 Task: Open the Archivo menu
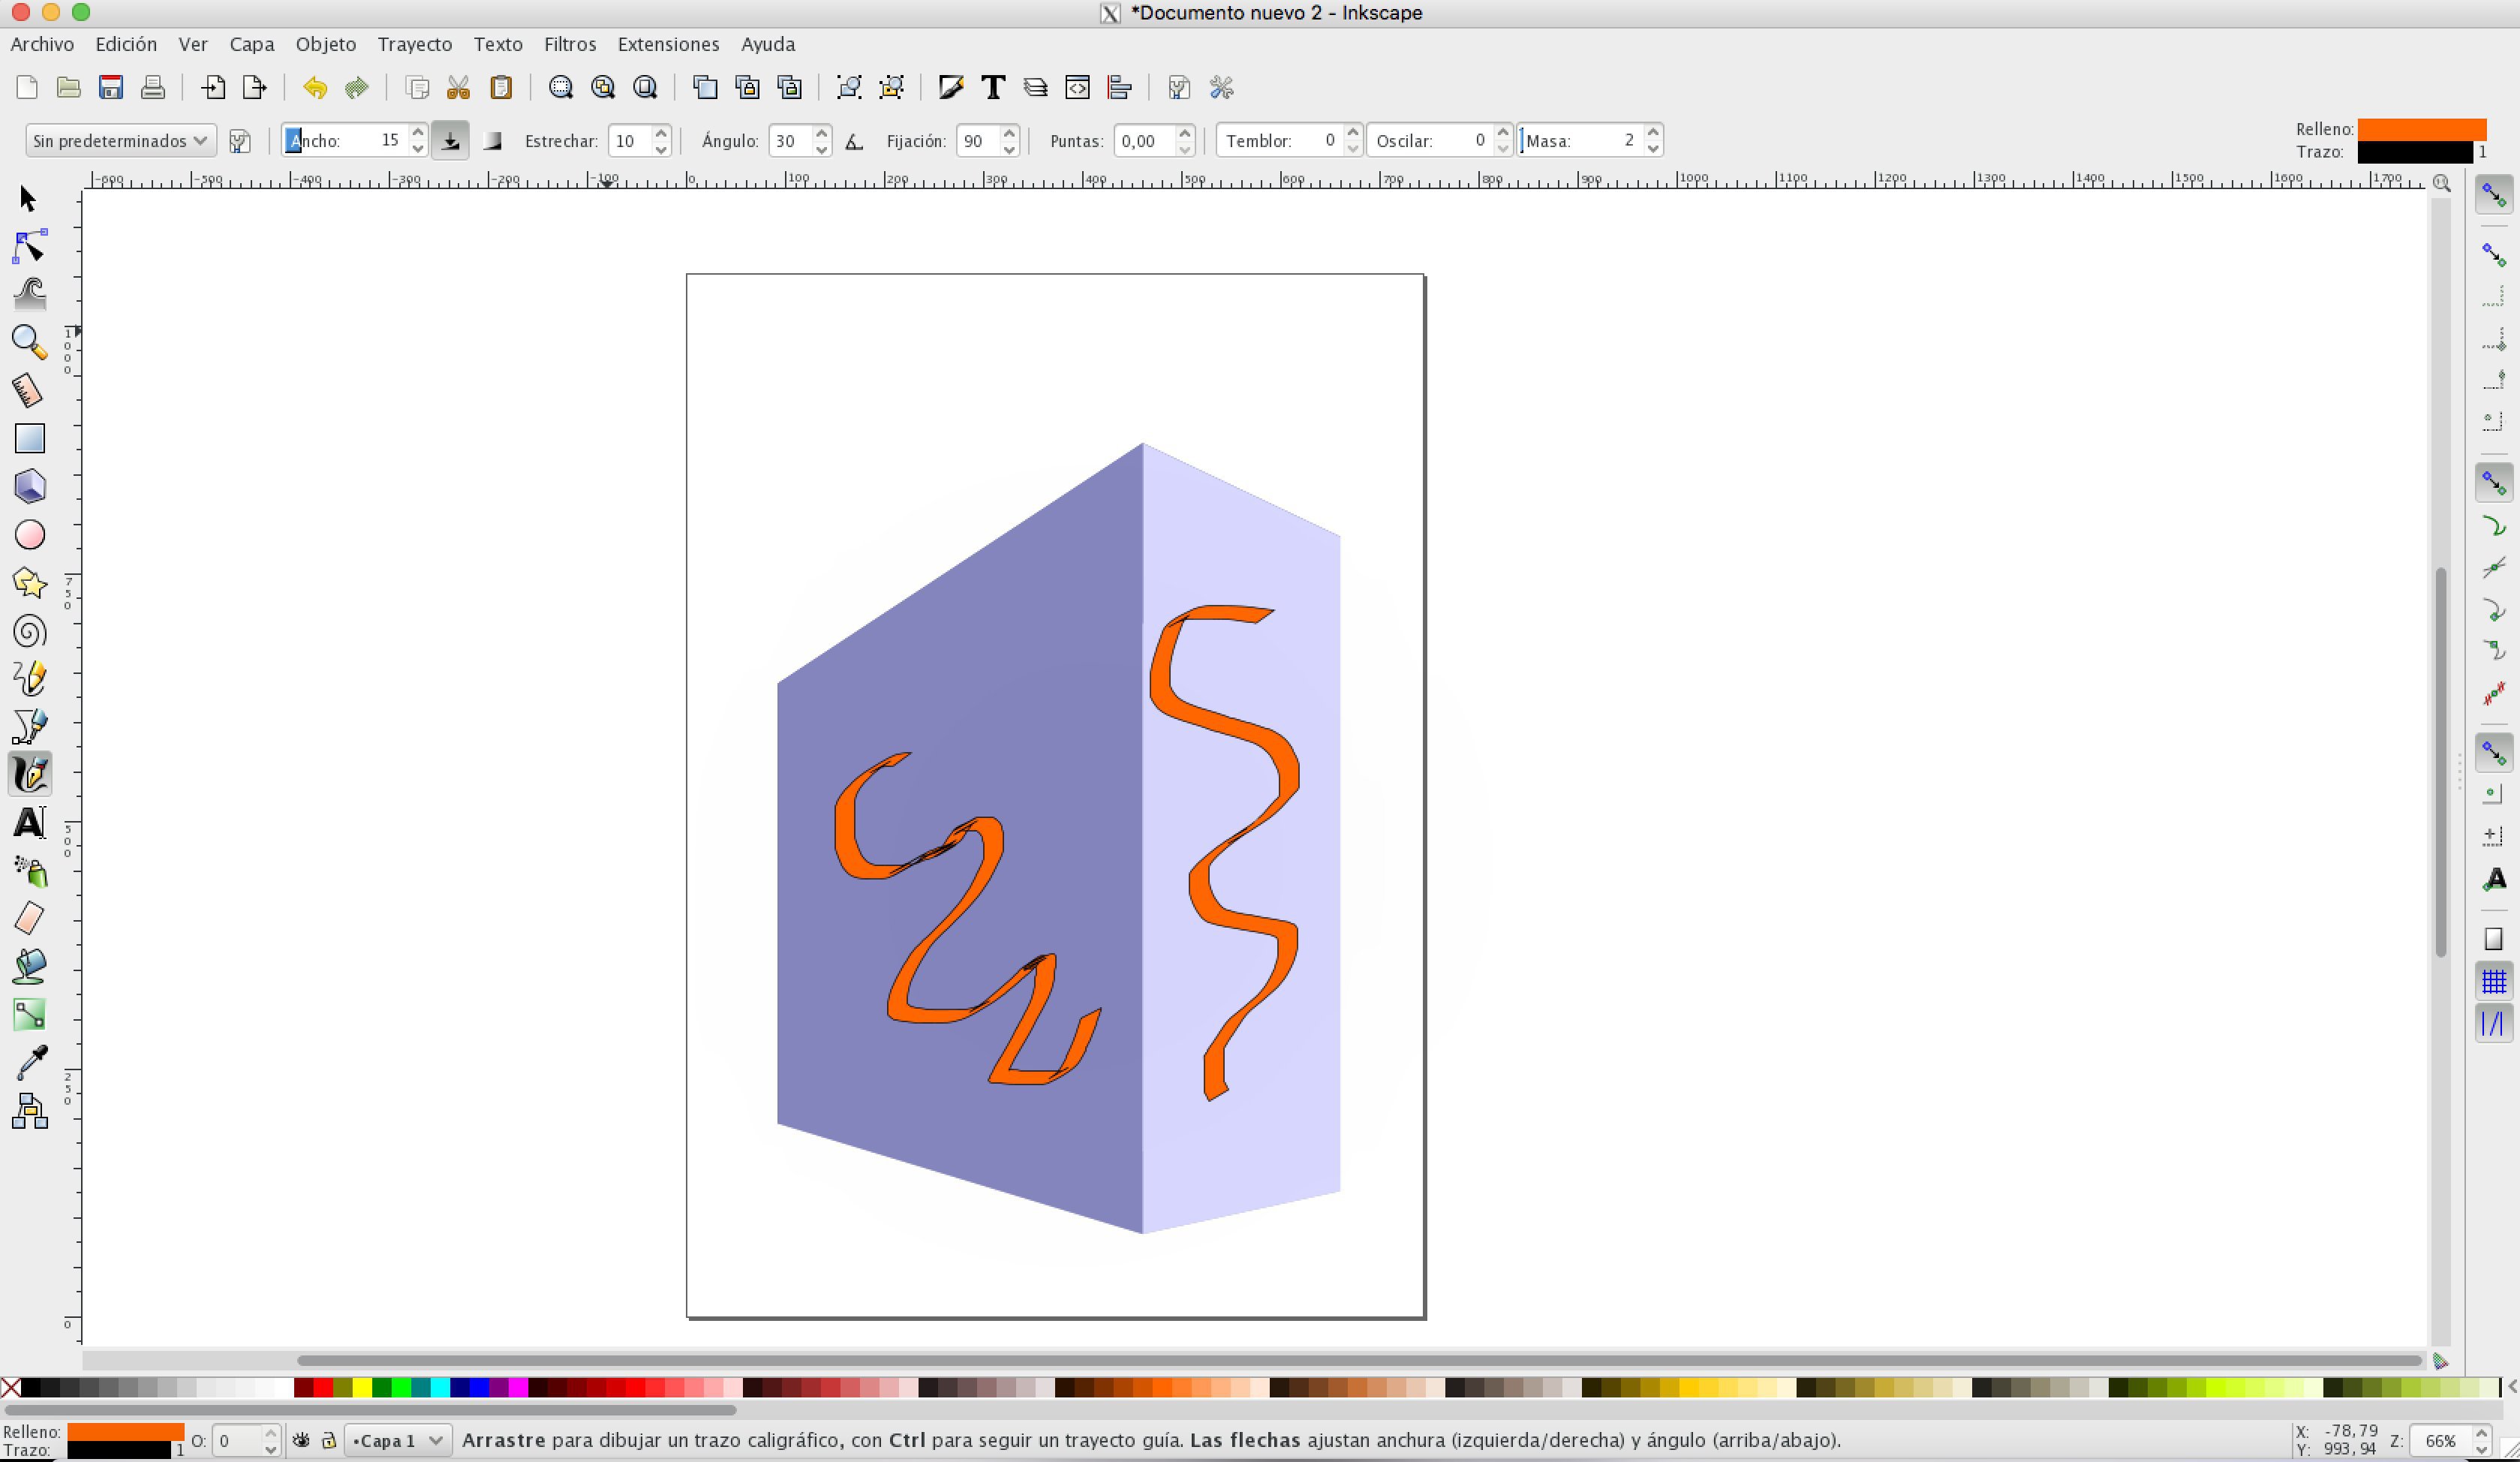(42, 44)
